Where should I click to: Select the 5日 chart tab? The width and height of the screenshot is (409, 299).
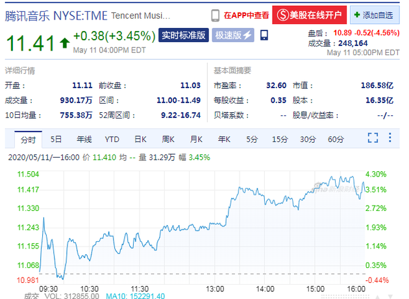(56, 139)
